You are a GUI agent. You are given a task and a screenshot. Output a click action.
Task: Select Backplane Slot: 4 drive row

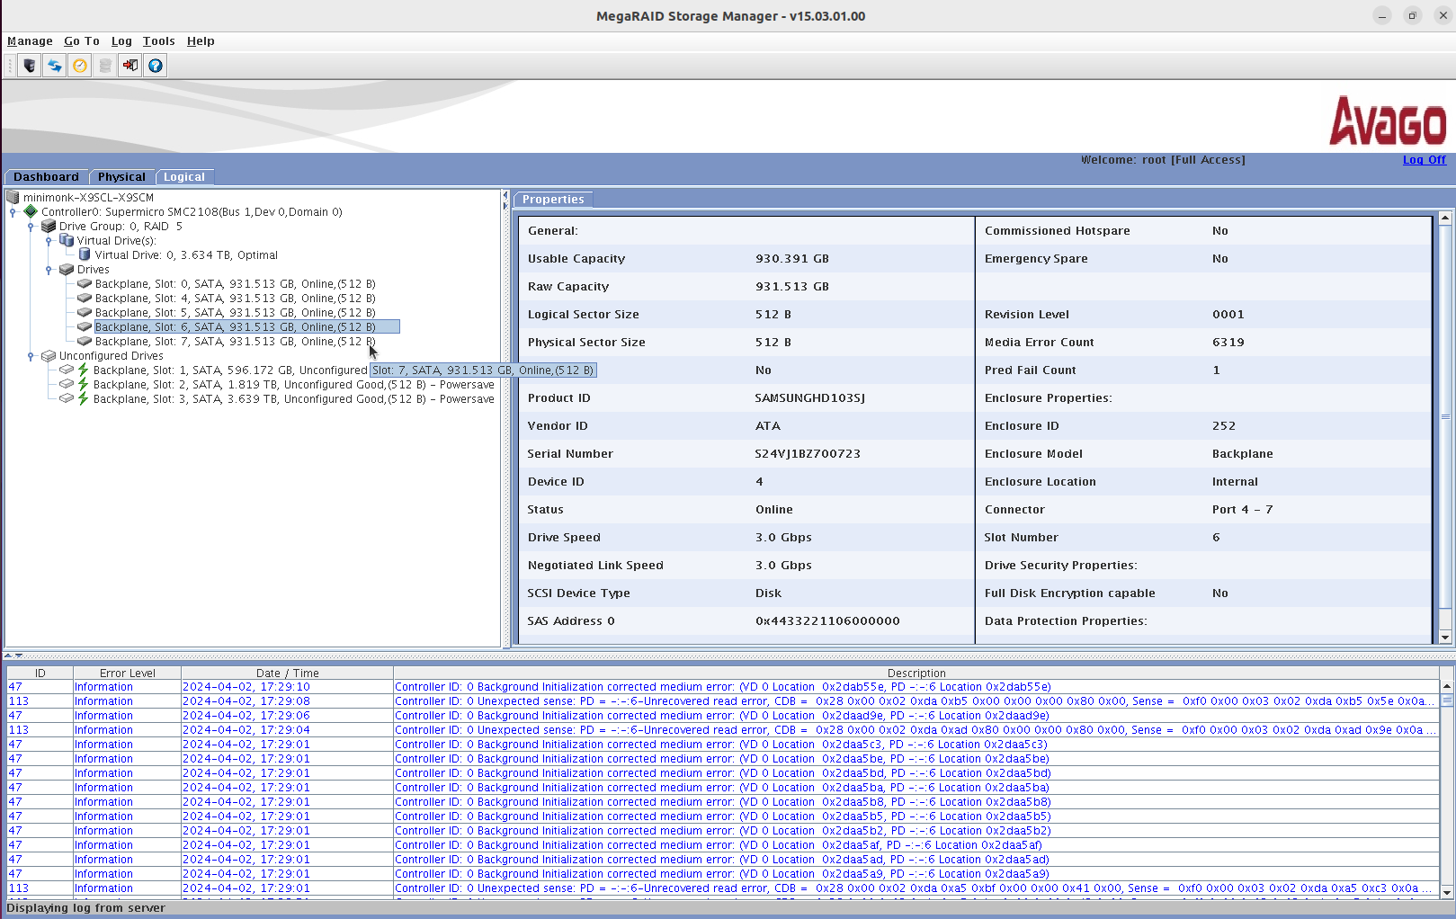(236, 298)
